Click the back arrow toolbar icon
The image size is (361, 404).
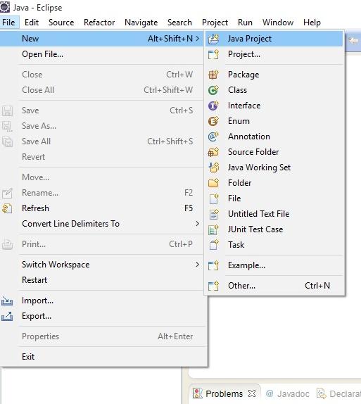[353, 40]
